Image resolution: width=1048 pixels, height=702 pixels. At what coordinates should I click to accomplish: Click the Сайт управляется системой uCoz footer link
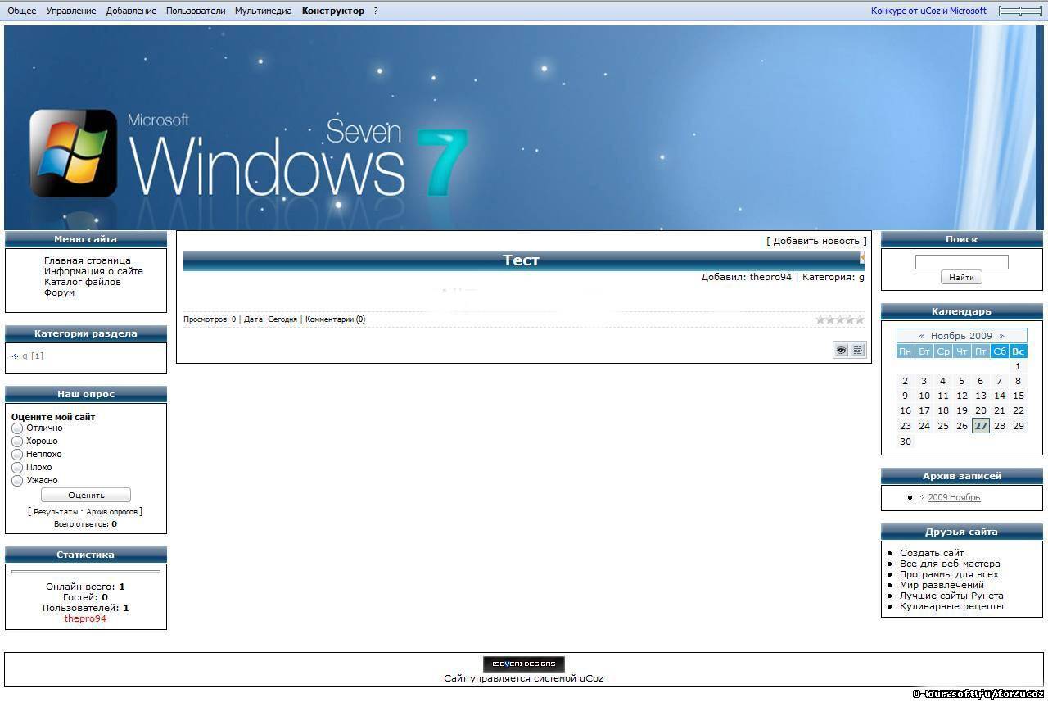click(524, 678)
